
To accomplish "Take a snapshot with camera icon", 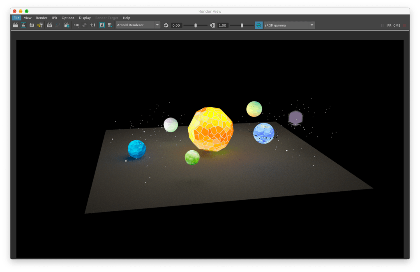I will pyautogui.click(x=32, y=25).
